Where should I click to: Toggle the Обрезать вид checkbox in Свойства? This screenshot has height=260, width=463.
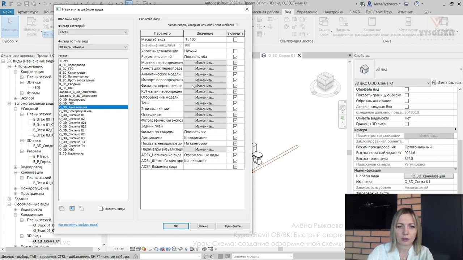point(407,89)
